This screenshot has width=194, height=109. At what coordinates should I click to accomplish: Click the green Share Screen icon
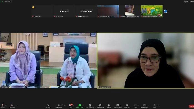[x=80, y=105]
